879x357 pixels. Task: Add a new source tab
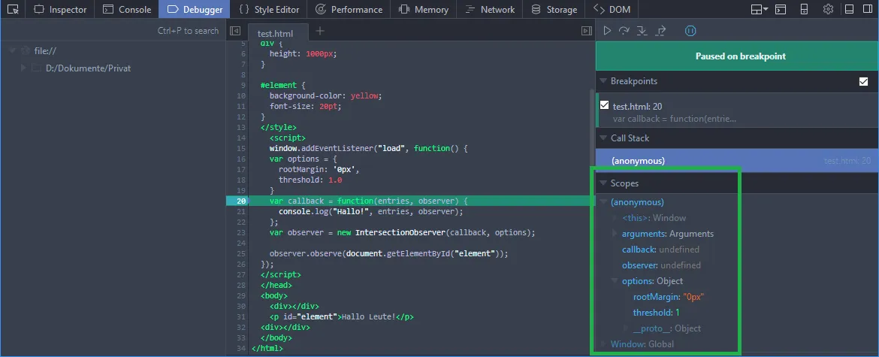pos(320,31)
